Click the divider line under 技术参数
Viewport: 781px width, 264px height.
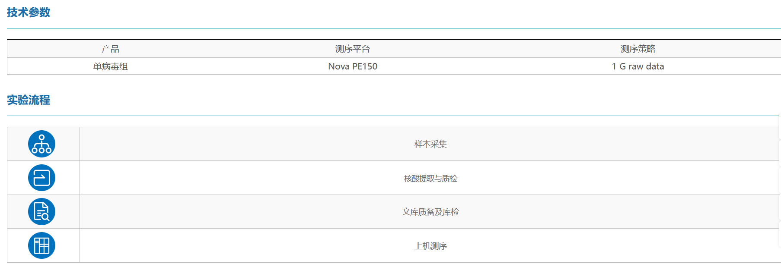click(394, 28)
